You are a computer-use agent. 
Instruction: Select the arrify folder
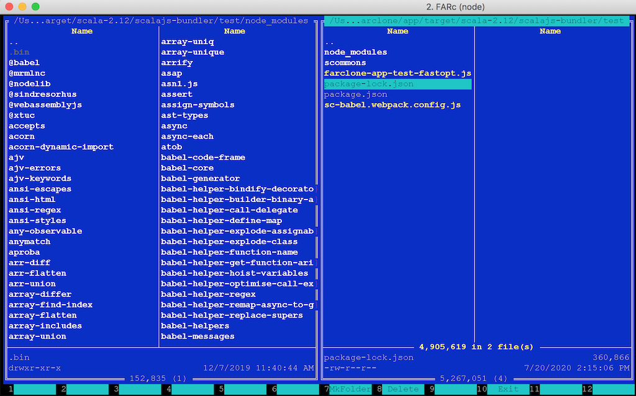tap(177, 63)
